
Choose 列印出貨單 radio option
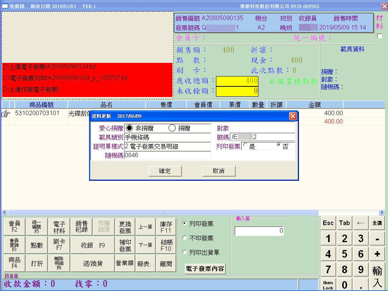click(185, 252)
